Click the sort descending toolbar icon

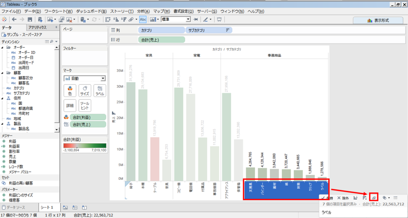124,20
